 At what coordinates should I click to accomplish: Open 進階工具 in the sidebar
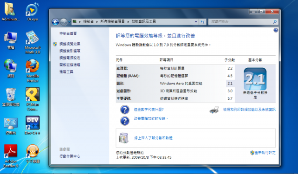(x=66, y=71)
